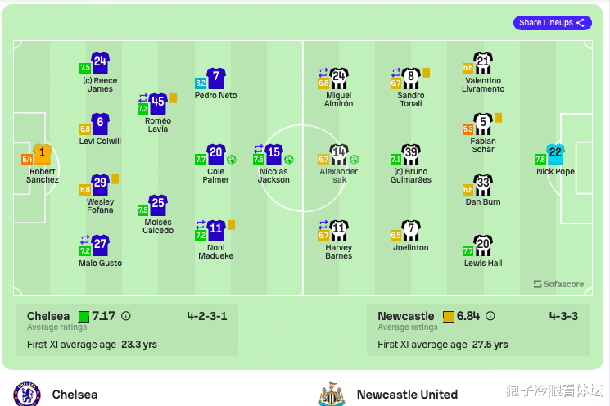Click Alexander Isak's goal ball icon

tap(354, 160)
